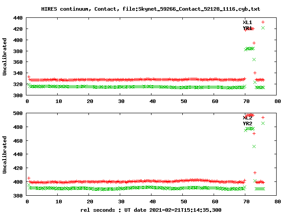Click the green cross marker beside YR2
This screenshot has width=286, height=214.
[263, 123]
